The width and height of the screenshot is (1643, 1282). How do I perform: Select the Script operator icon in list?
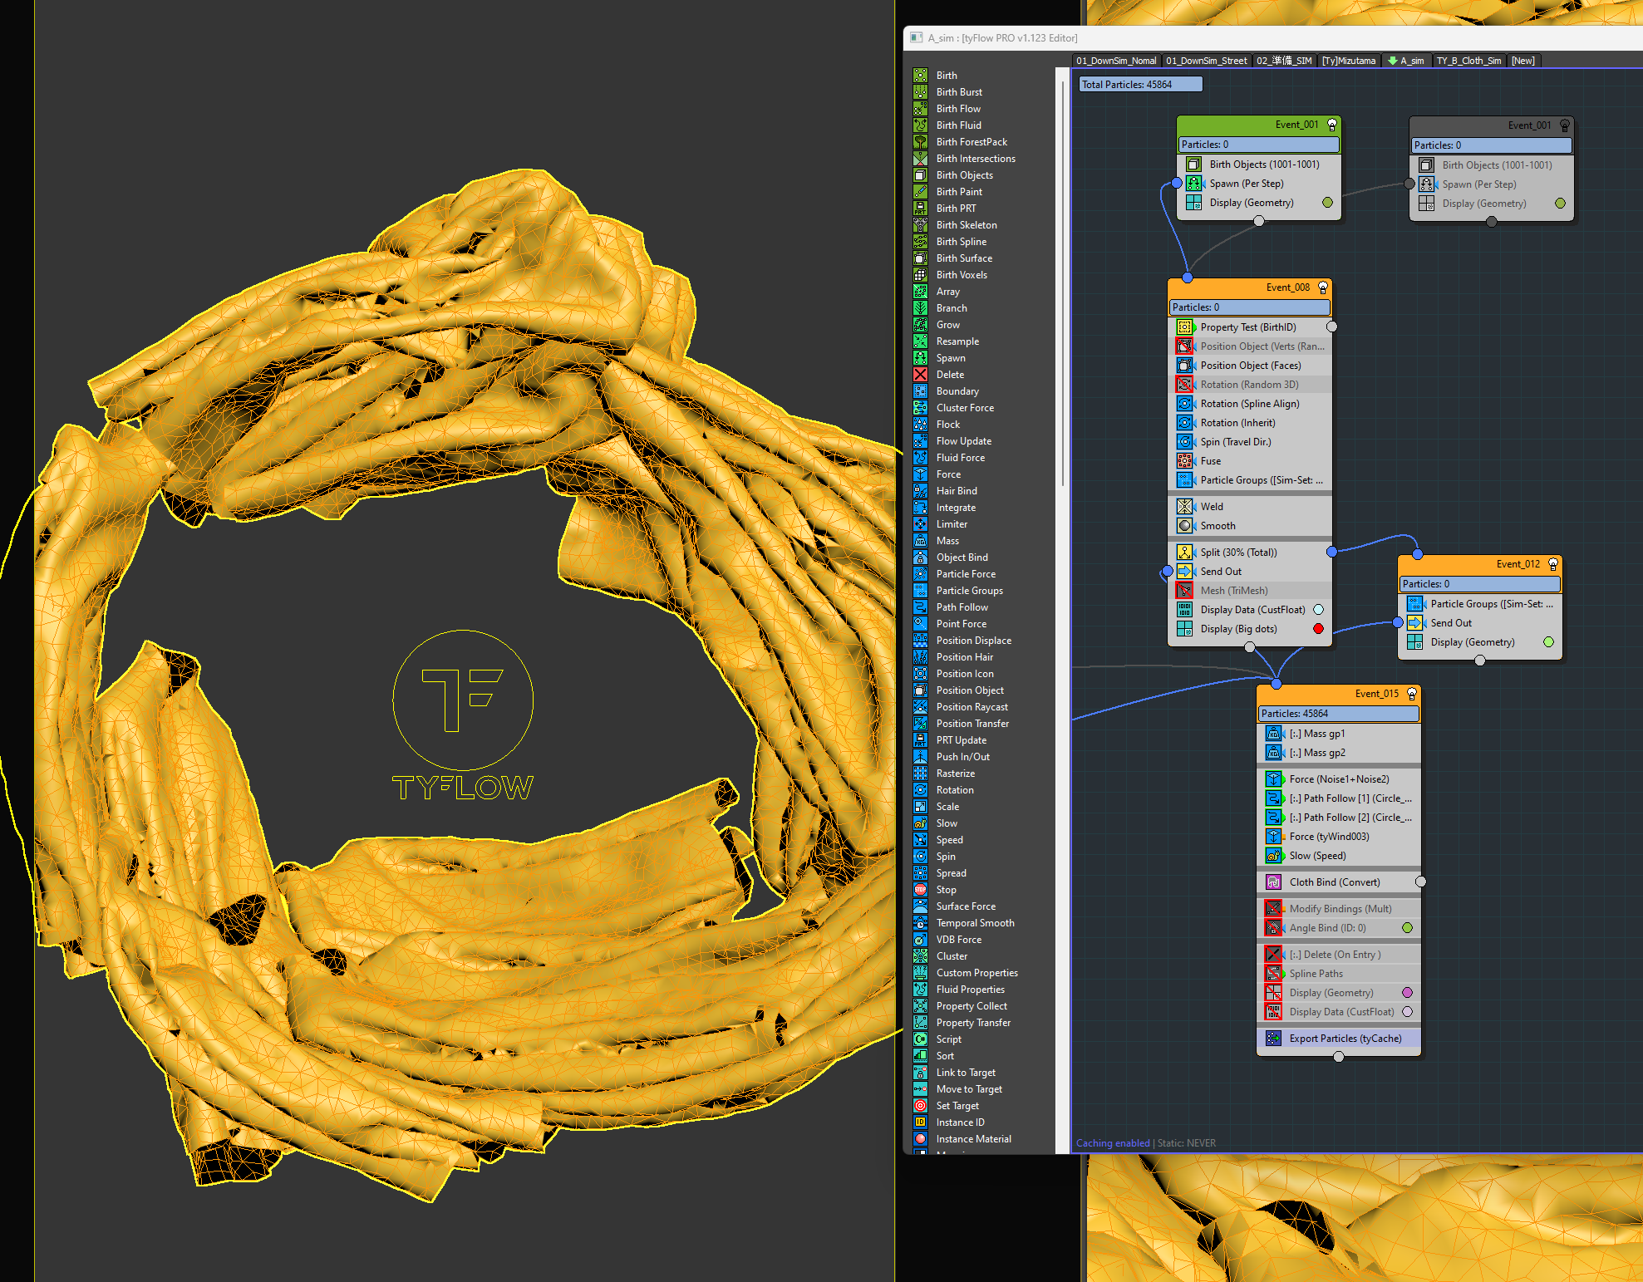click(x=920, y=1039)
